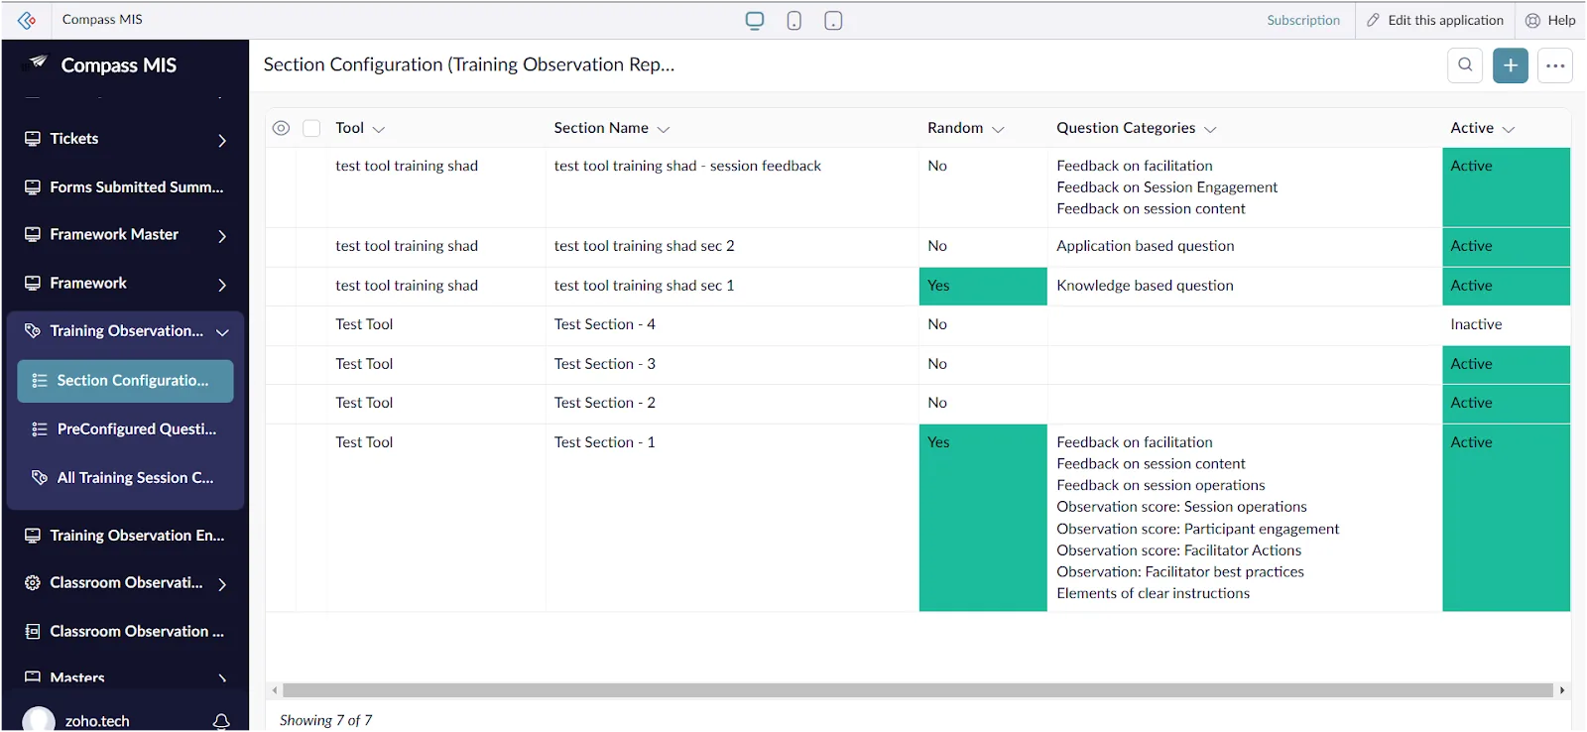This screenshot has height=732, width=1587.
Task: Open All Training Session menu item
Action: click(125, 478)
